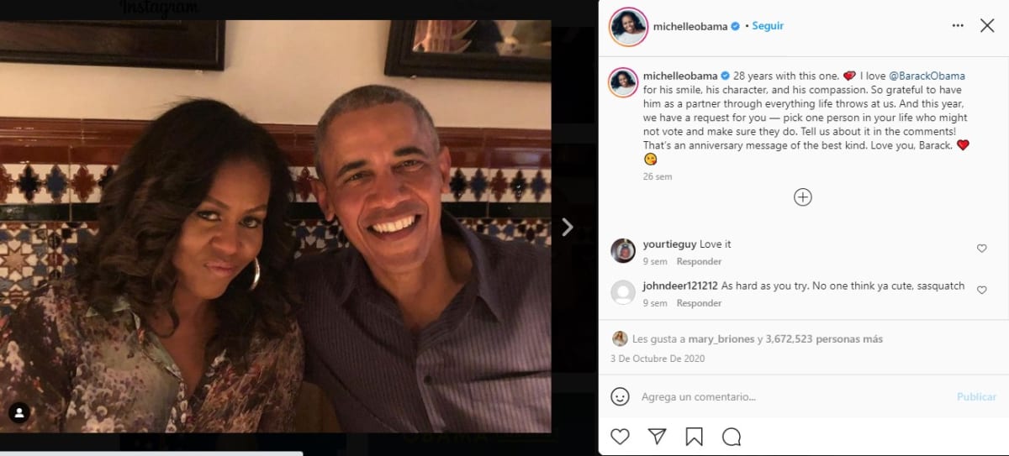The height and width of the screenshot is (456, 1009).
Task: Go to the next photo arrow
Action: (x=568, y=227)
